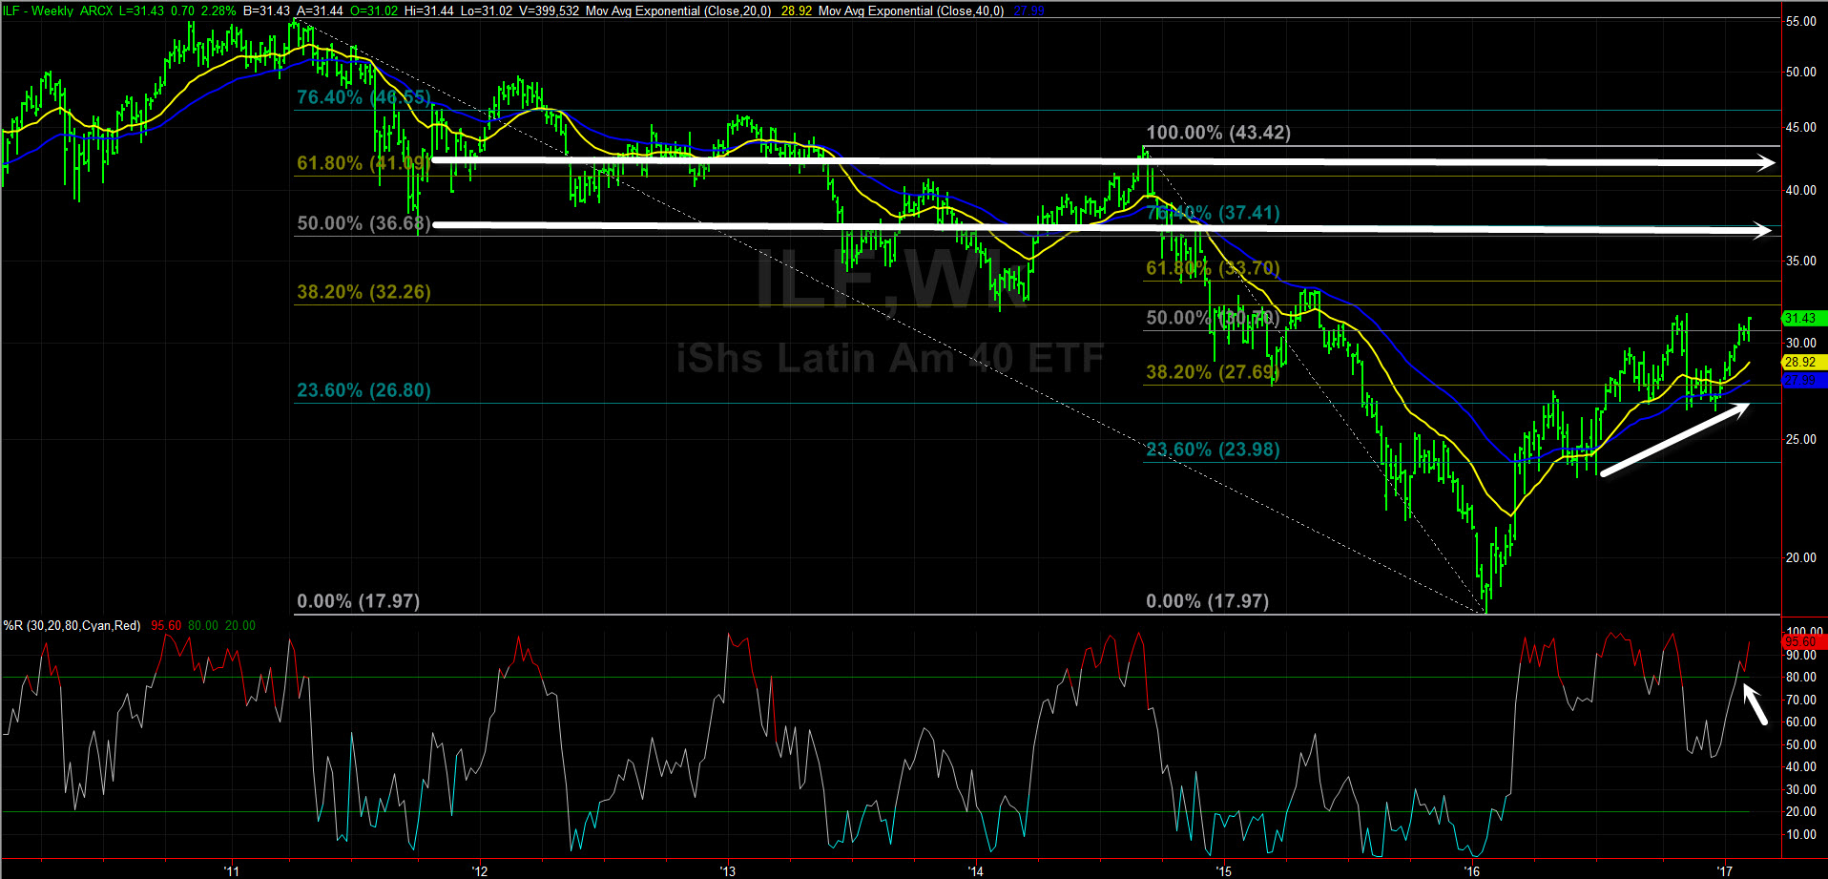Select the '12 year marker on time axis
This screenshot has width=1828, height=879.
[480, 870]
